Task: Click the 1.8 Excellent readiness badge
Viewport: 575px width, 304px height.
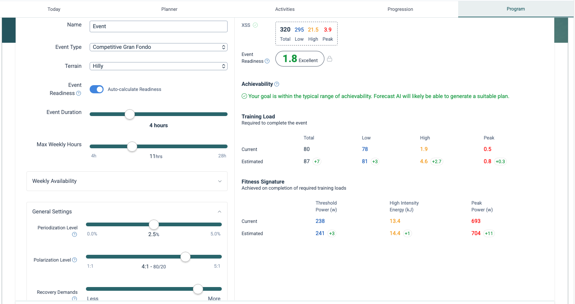Action: coord(300,59)
